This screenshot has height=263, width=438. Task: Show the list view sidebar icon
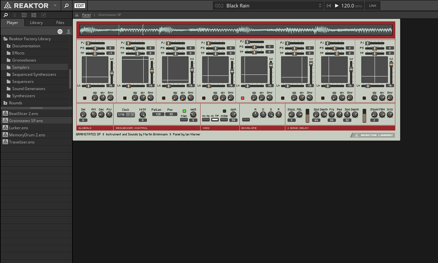pyautogui.click(x=14, y=15)
